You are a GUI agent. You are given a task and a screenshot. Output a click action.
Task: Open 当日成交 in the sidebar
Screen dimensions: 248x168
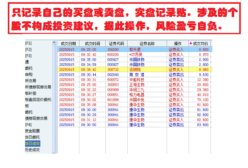(x=33, y=144)
